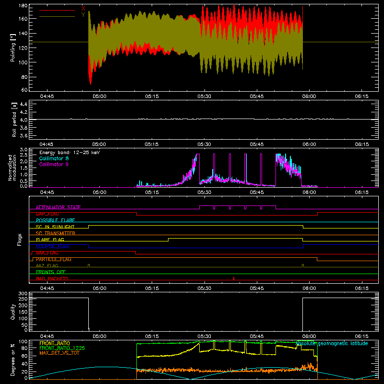Click the 'Roll period [s]' axis label

14,120
